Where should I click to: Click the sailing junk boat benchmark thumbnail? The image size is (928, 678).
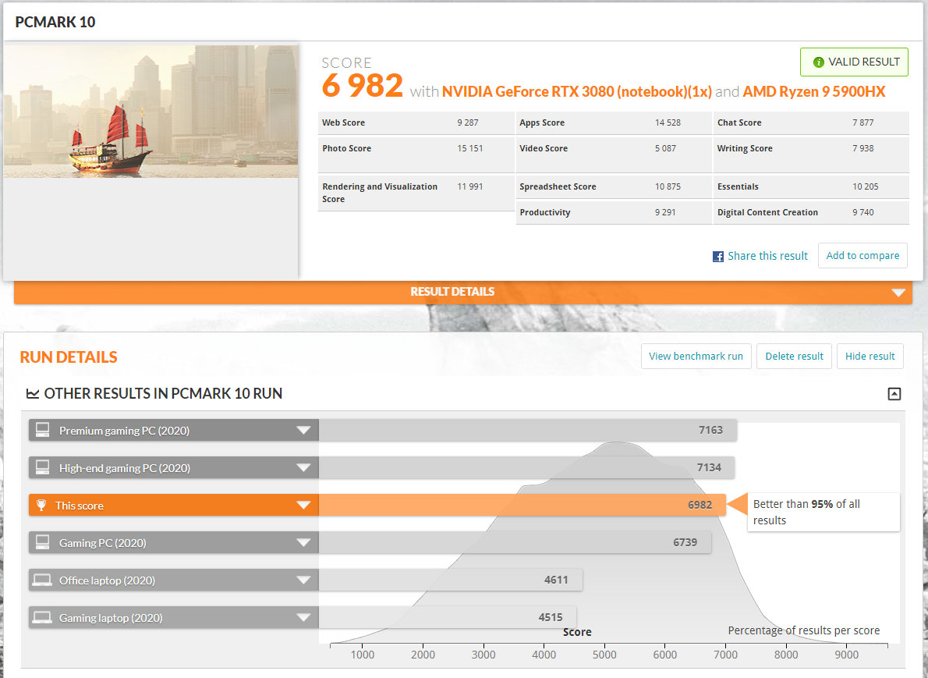(x=151, y=112)
